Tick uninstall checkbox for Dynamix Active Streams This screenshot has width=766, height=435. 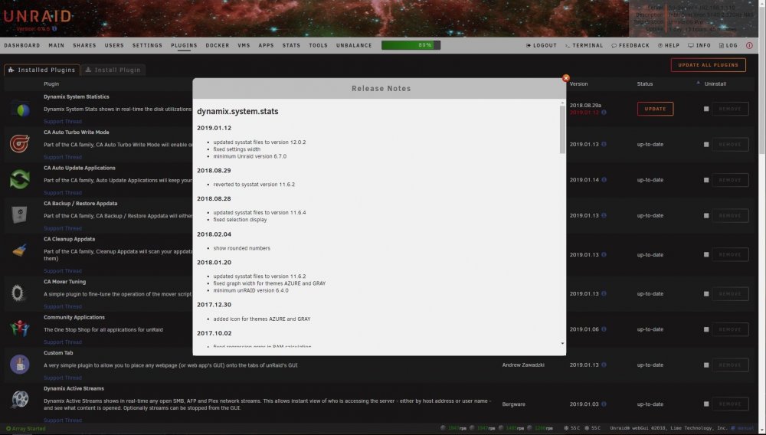click(706, 404)
